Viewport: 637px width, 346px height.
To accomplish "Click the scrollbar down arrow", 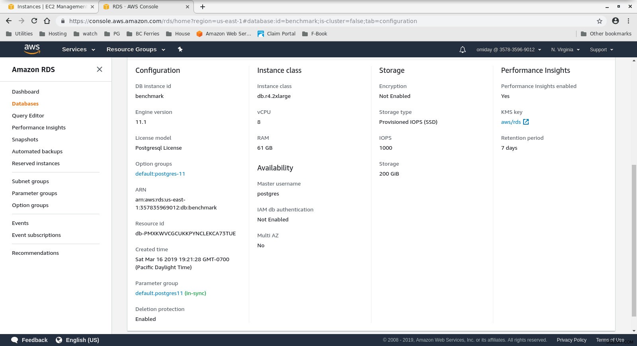I will pos(634,331).
